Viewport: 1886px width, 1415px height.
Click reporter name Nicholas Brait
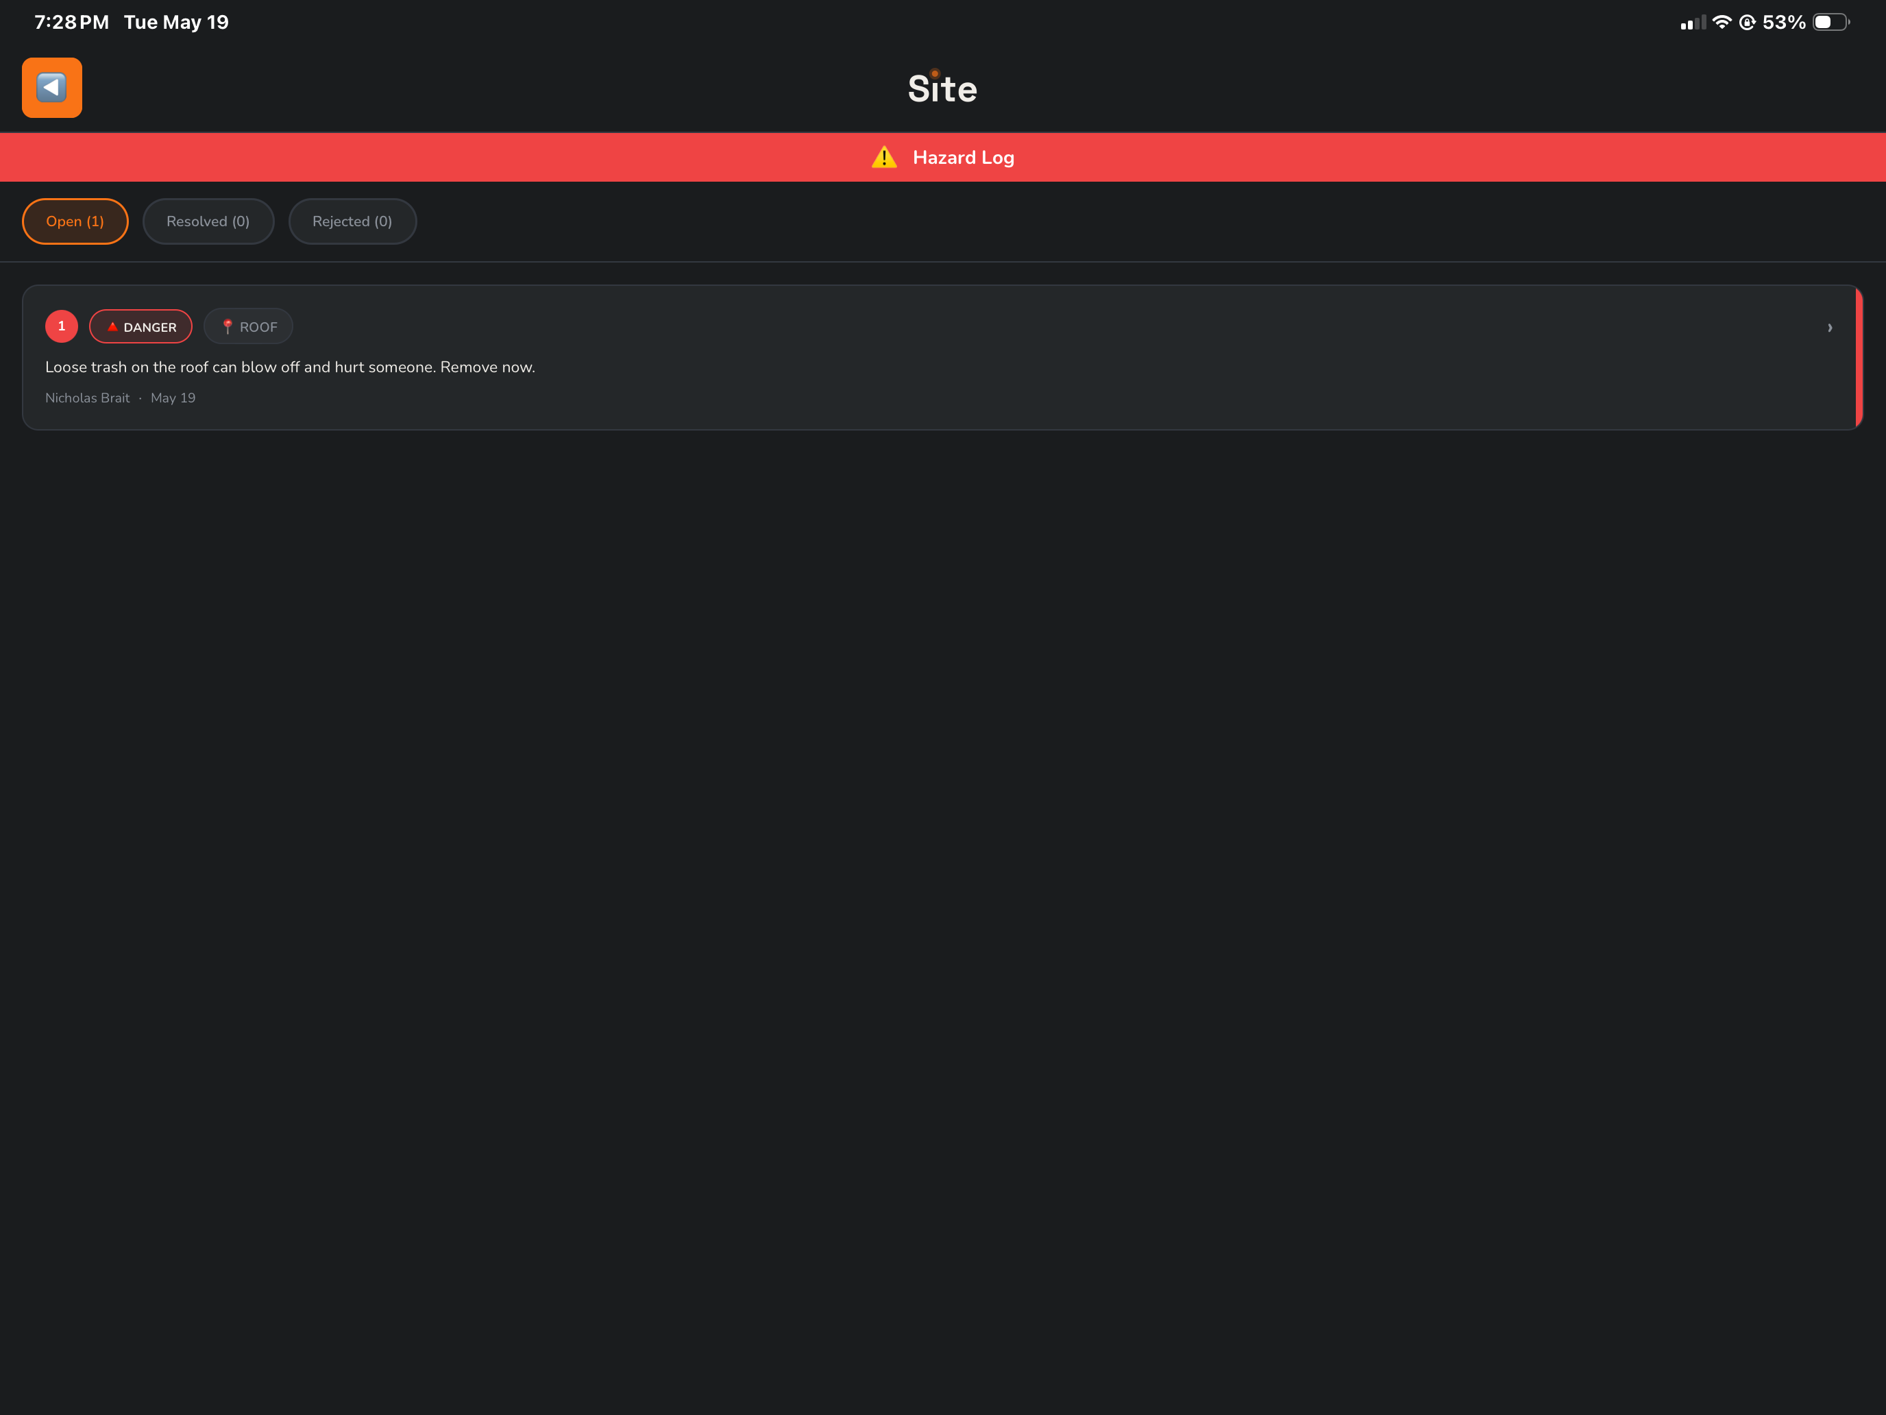coord(87,398)
